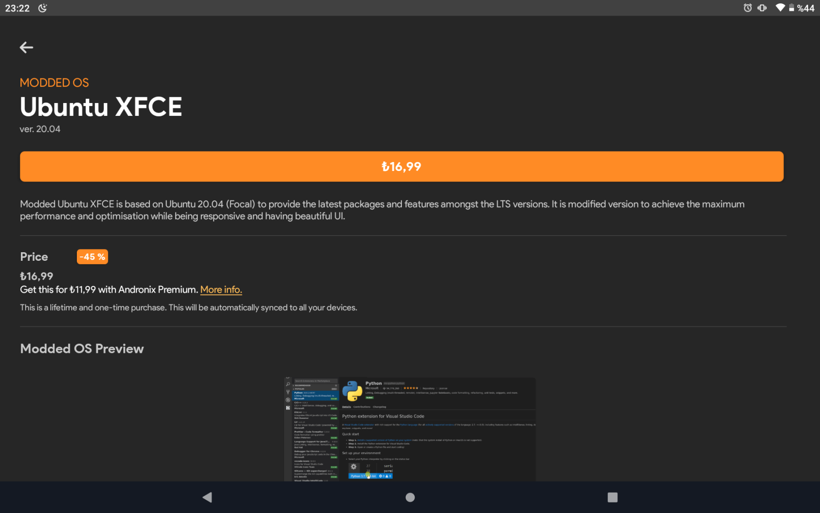820x513 pixels.
Task: Tap the Android home navigation button
Action: point(410,497)
